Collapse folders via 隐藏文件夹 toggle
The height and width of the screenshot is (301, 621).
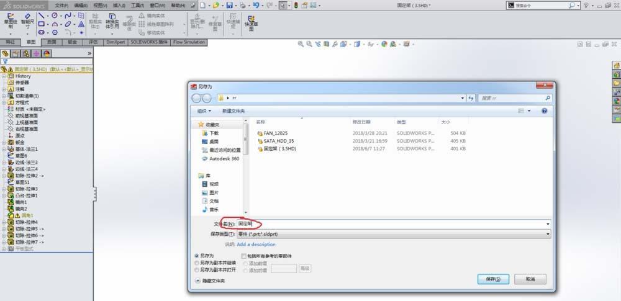211,281
